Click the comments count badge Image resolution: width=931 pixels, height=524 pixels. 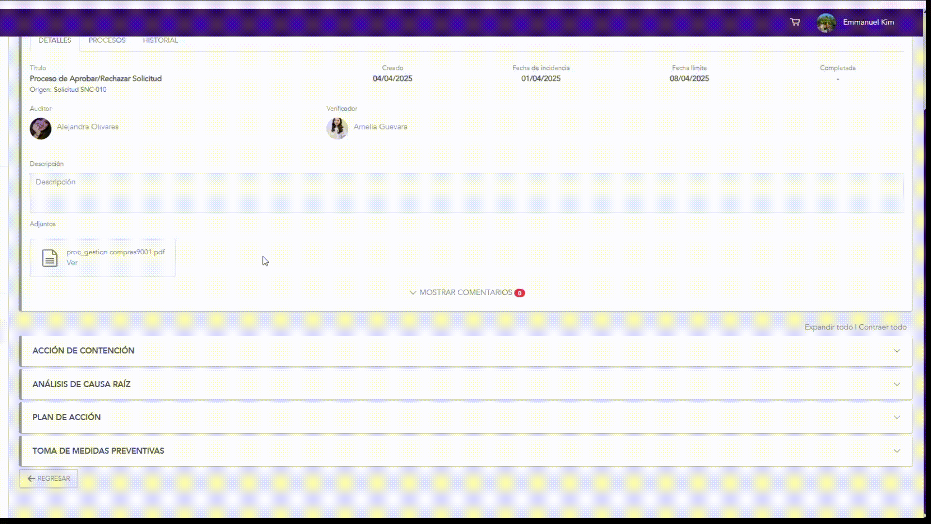point(519,293)
